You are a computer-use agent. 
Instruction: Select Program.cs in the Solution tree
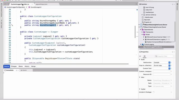tap(148, 22)
